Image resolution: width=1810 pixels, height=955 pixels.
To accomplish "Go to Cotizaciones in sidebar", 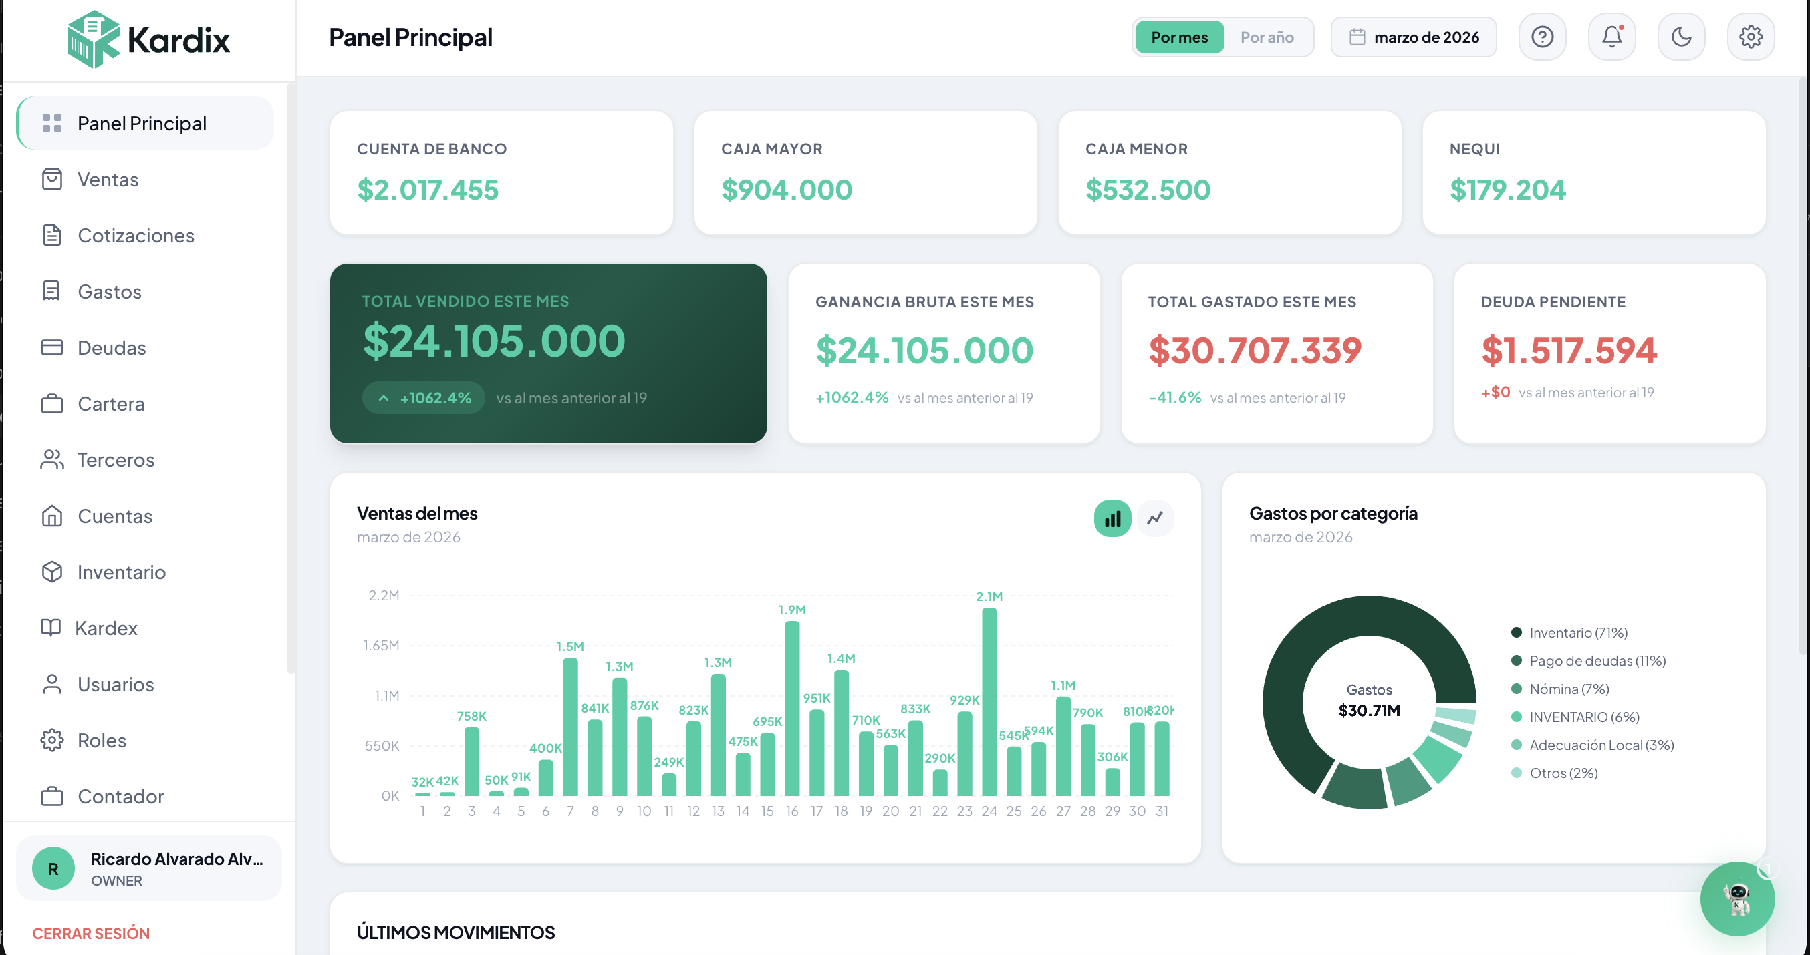I will [x=146, y=235].
